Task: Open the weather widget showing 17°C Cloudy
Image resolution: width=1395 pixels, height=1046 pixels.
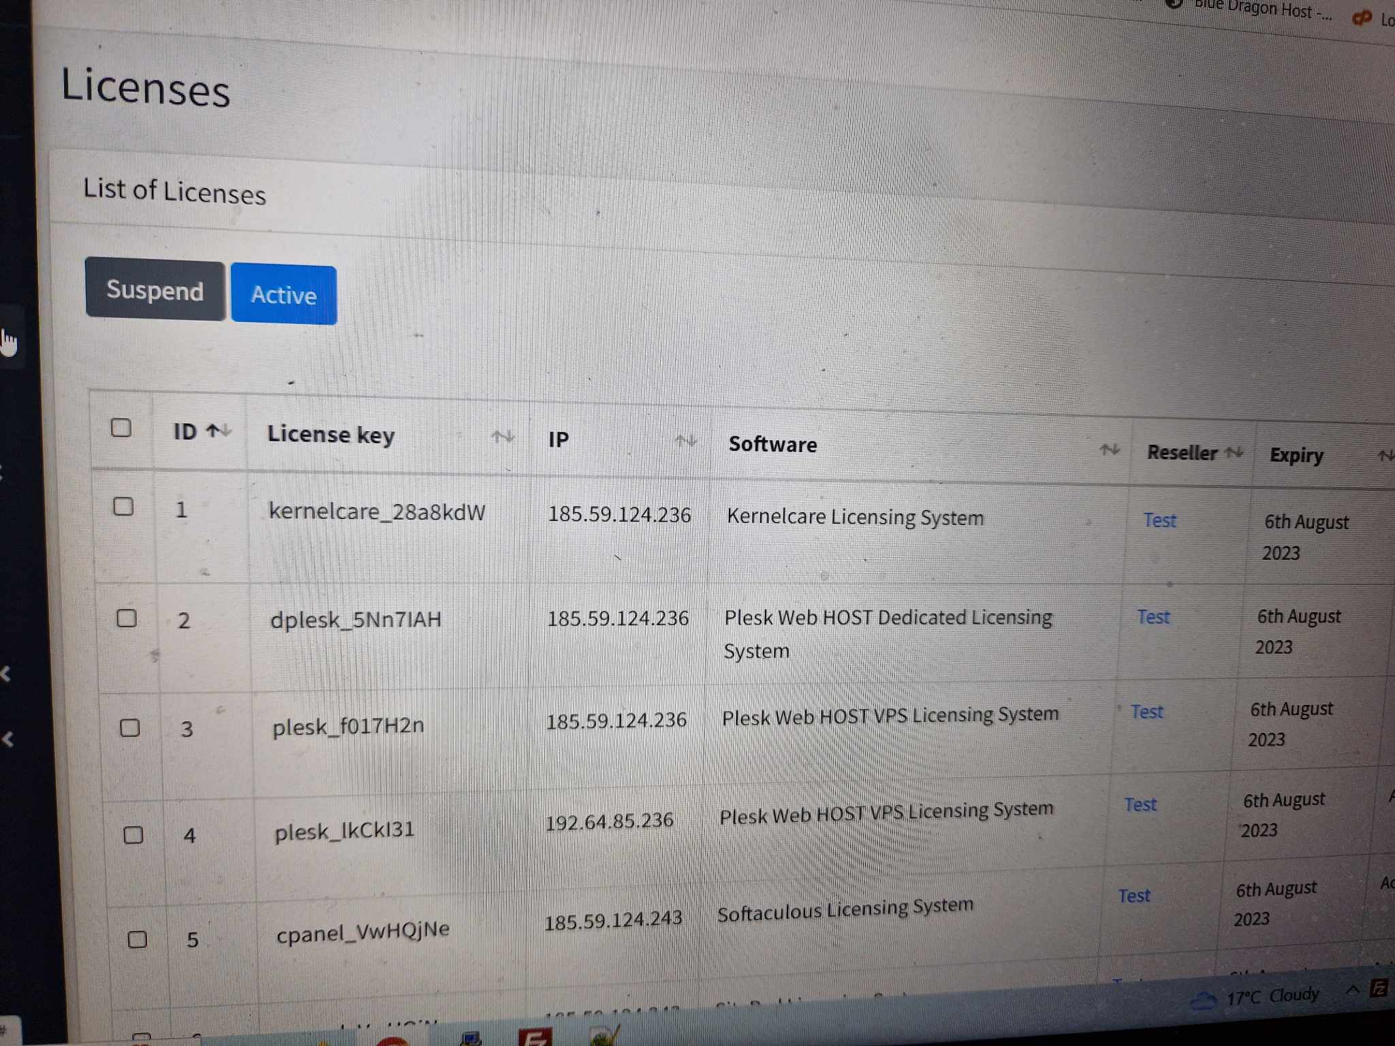Action: (1256, 998)
